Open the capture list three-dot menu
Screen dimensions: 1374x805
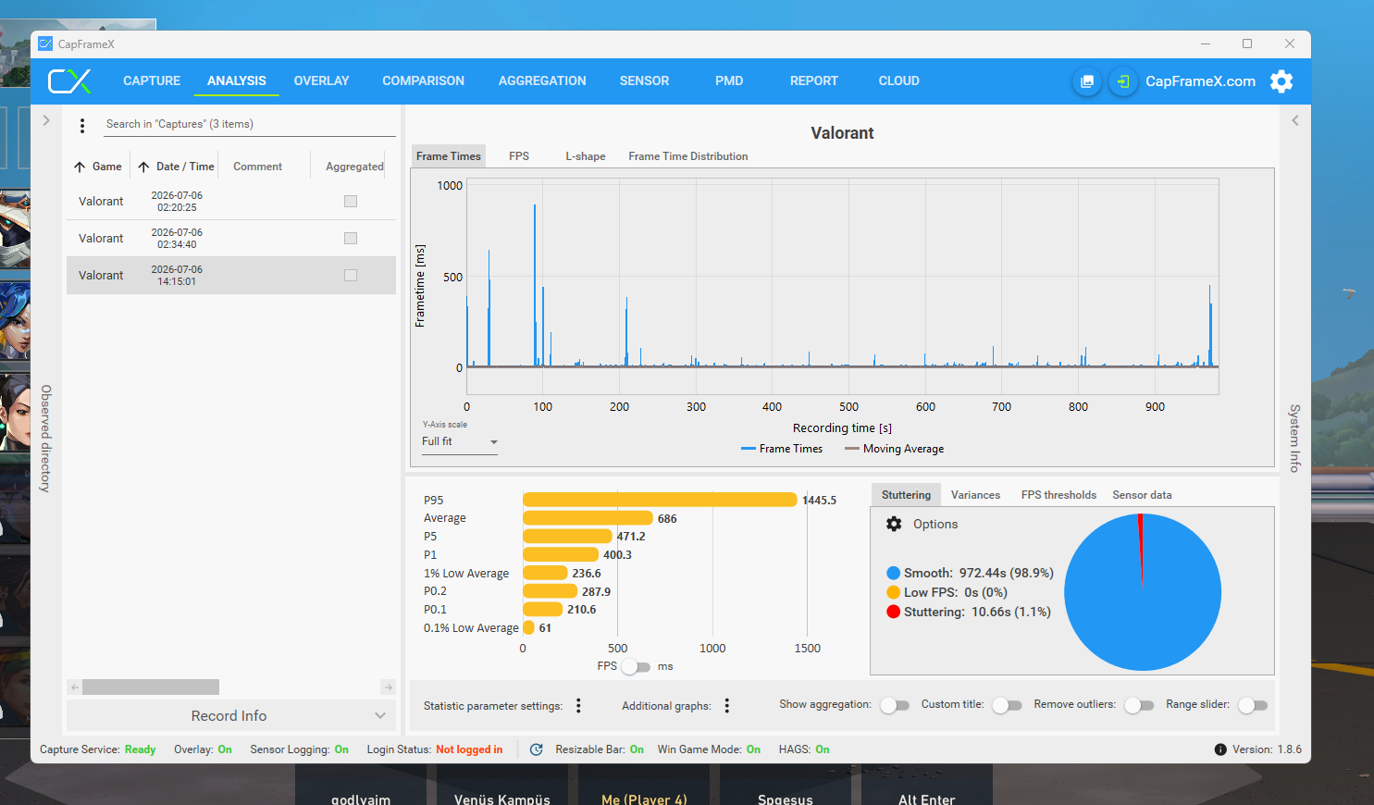tap(82, 126)
